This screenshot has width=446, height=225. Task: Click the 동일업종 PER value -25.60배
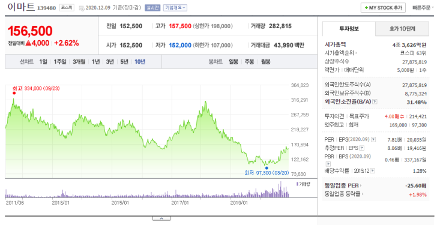point(416,186)
